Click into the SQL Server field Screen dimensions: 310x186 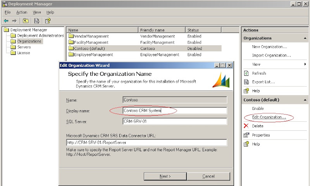tap(175, 121)
